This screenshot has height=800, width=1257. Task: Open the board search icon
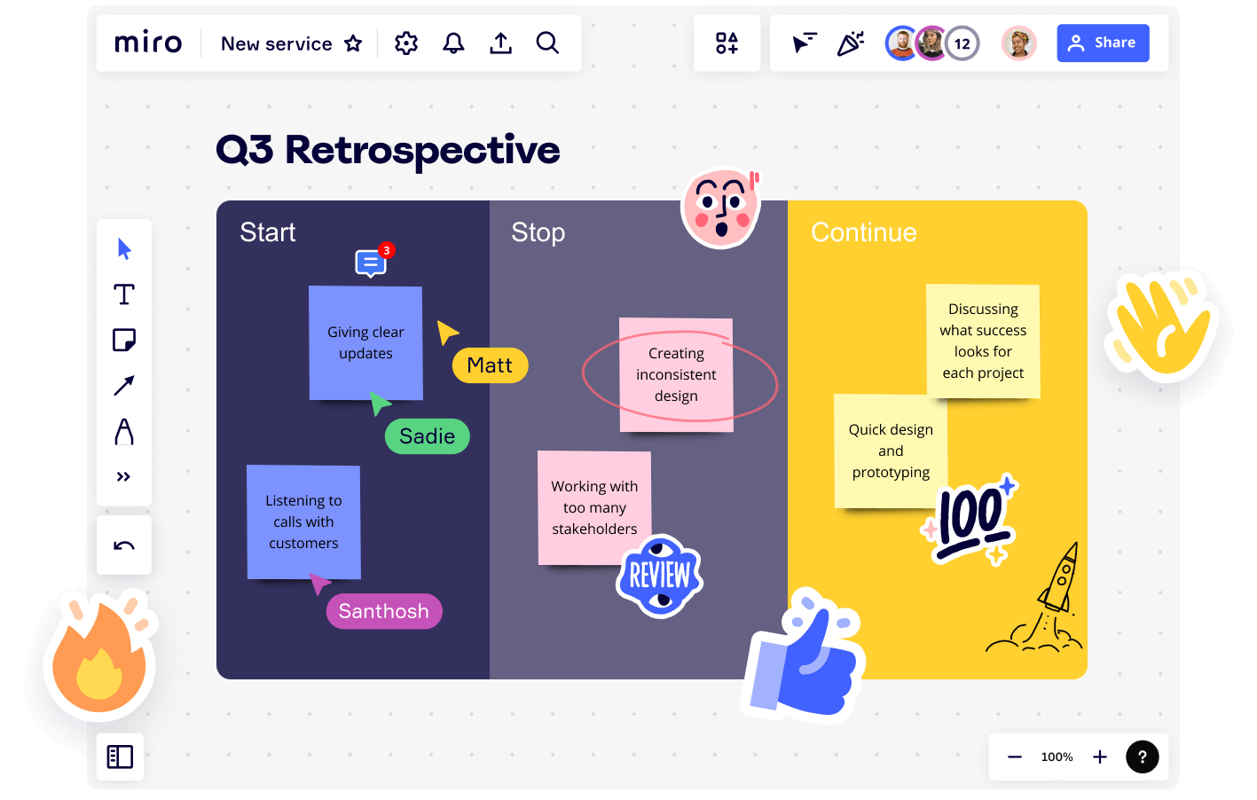[x=547, y=43]
